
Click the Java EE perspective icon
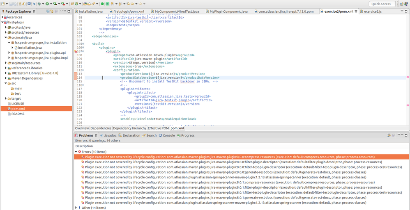tap(406, 4)
